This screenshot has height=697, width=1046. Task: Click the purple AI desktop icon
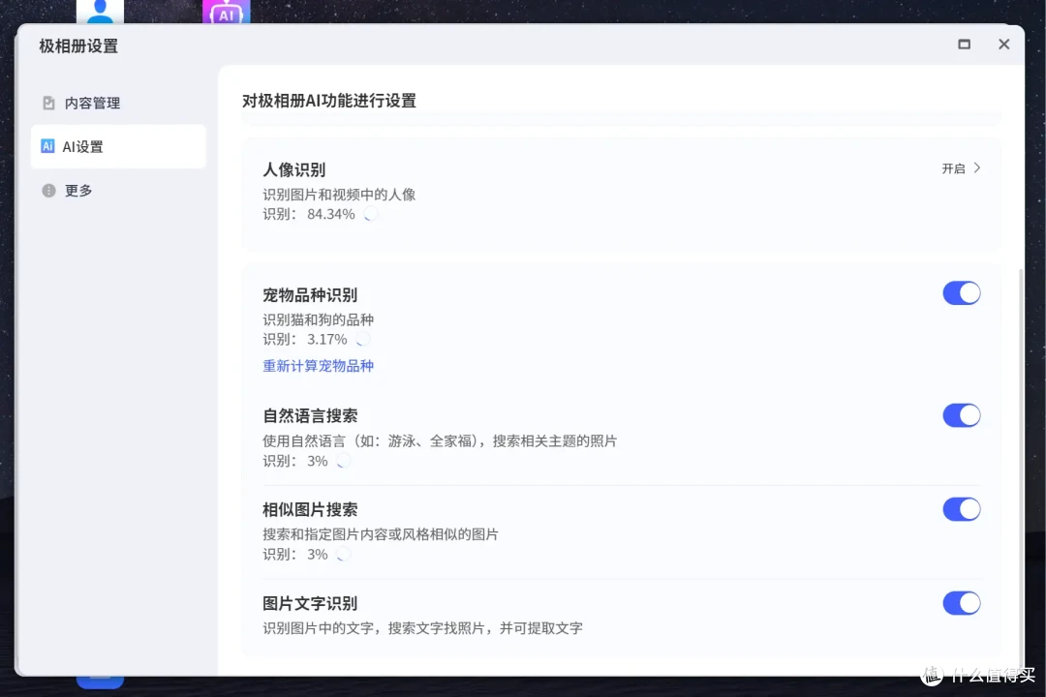(x=226, y=12)
